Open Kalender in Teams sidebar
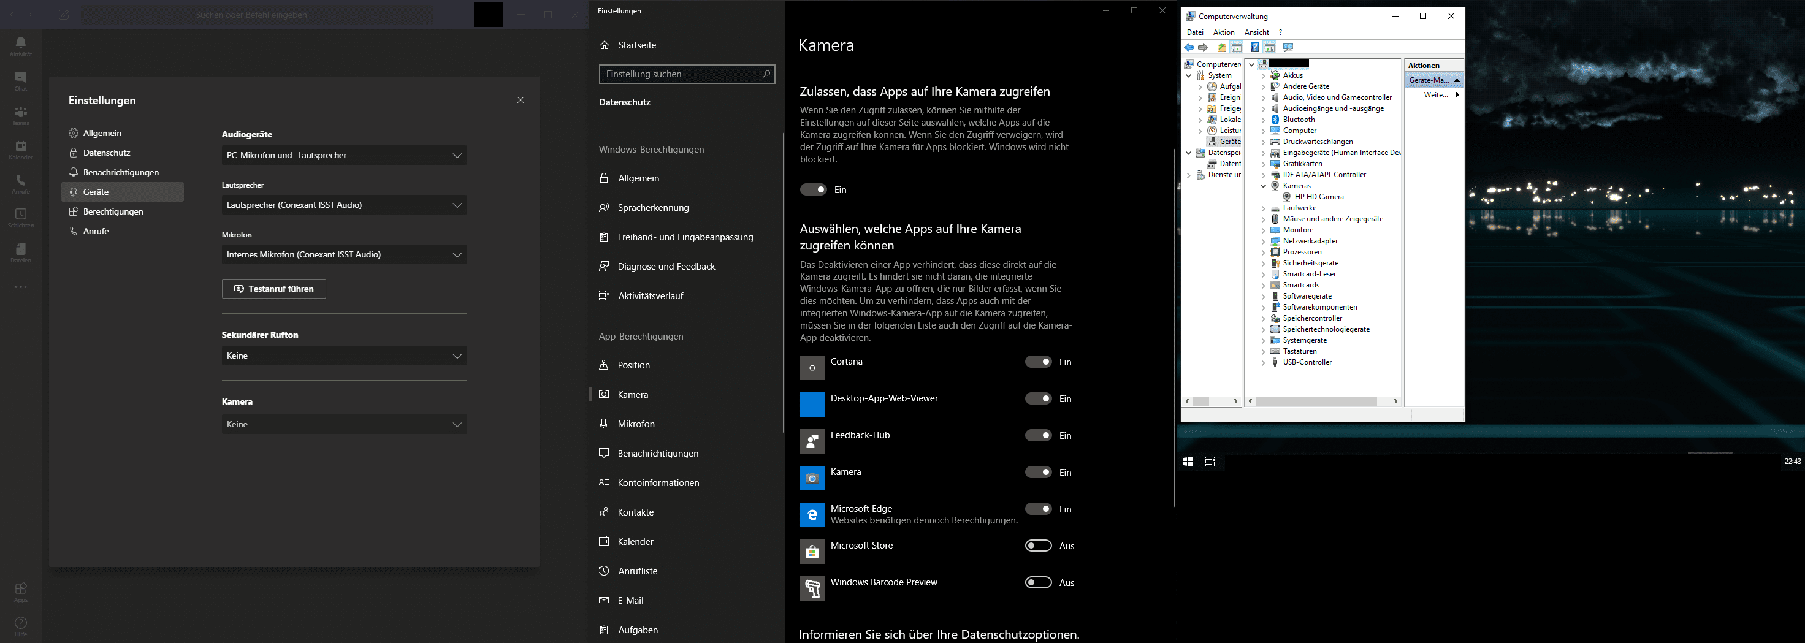 21,150
